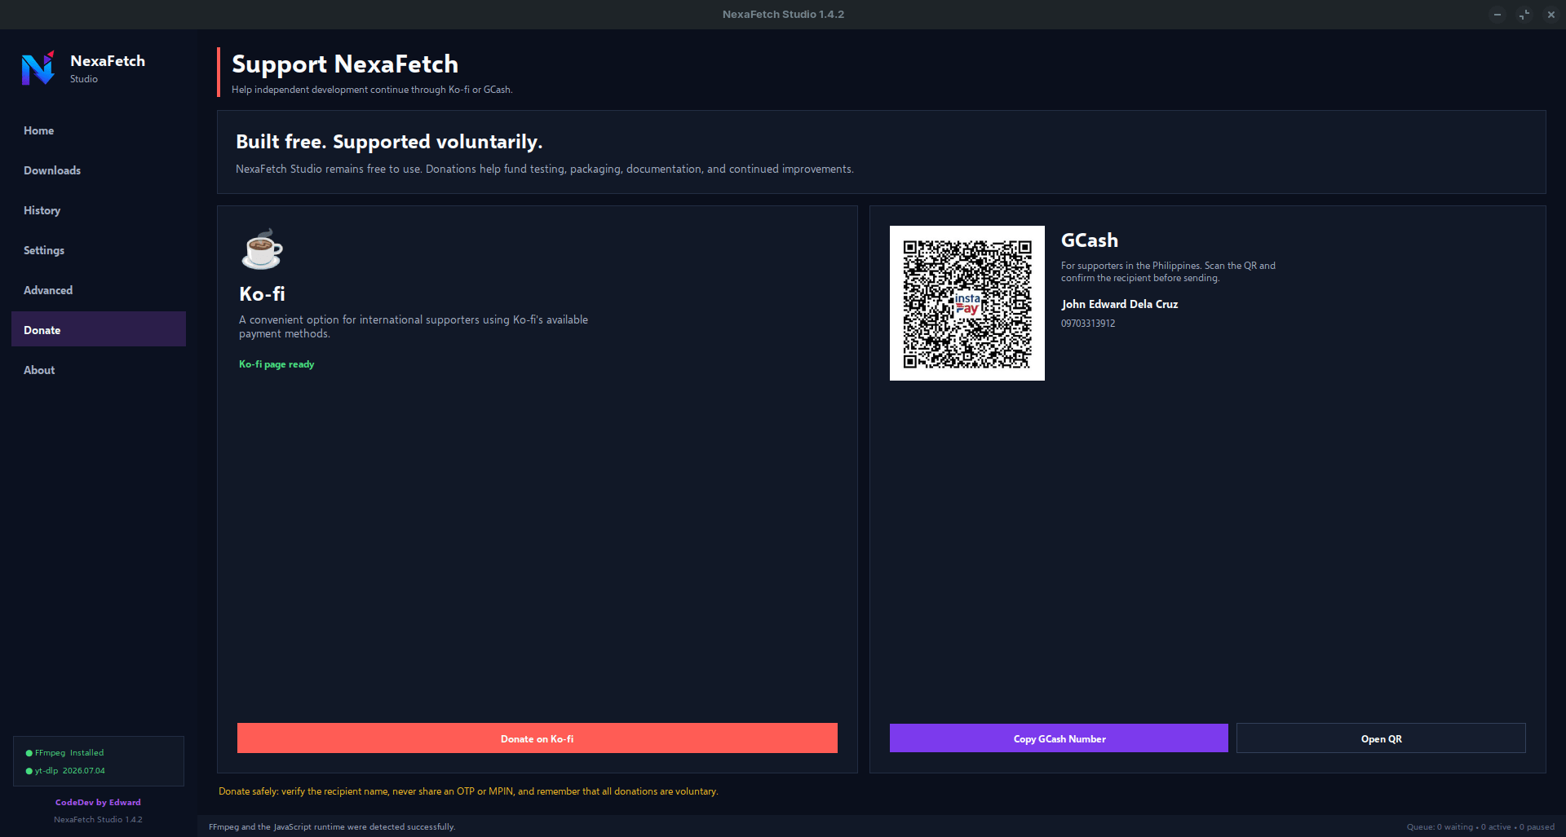Click the 'NexaFetch Studio remains free' description
The width and height of the screenshot is (1566, 837).
(545, 170)
